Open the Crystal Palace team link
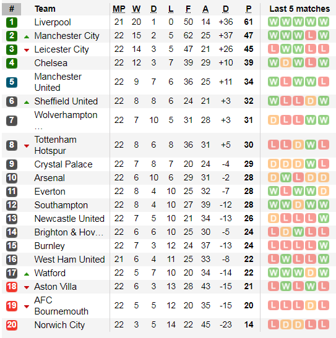 click(64, 164)
